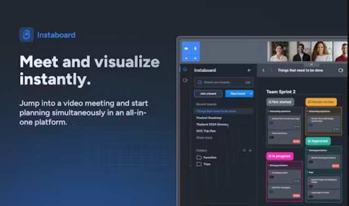Image resolution: width=349 pixels, height=206 pixels.
Task: Click 'Things that need to be done' header title
Action: 300,70
